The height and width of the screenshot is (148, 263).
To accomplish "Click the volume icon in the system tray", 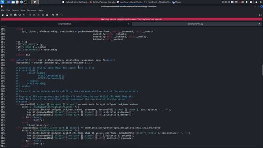I will tap(242, 2).
